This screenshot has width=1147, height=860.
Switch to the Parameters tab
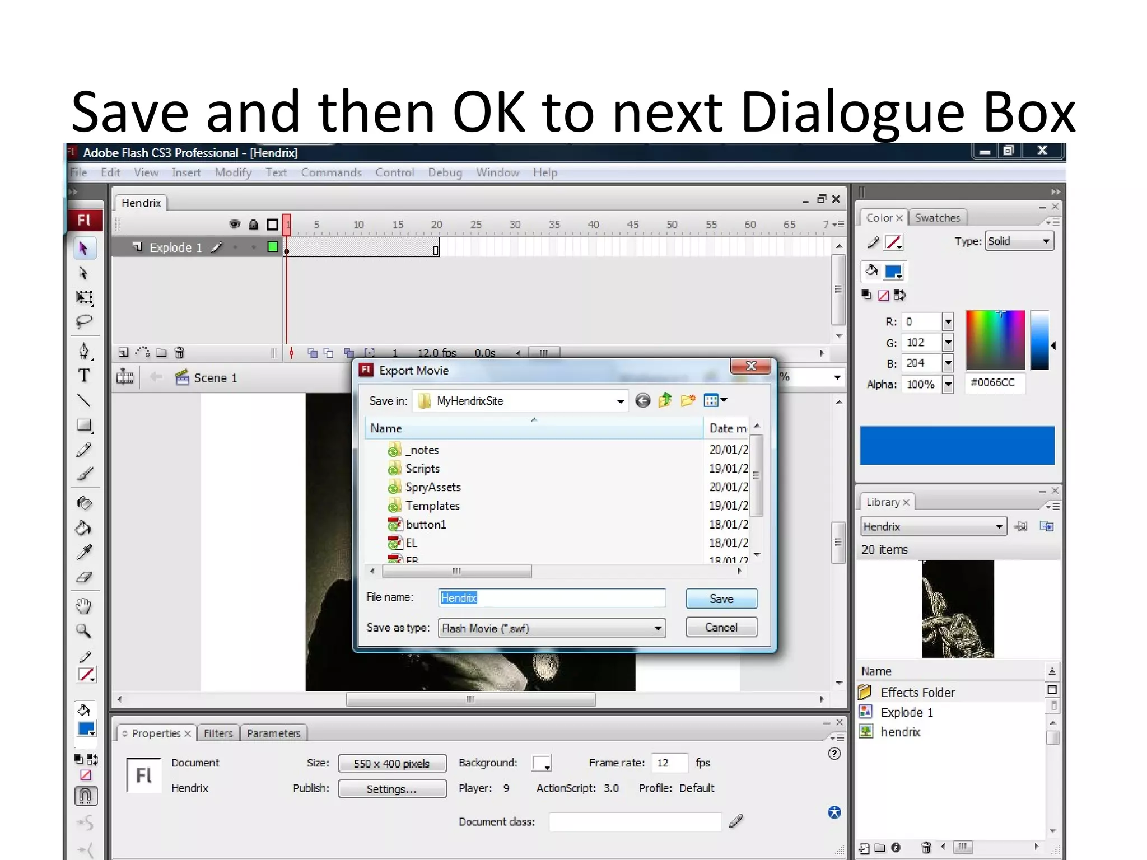[273, 733]
